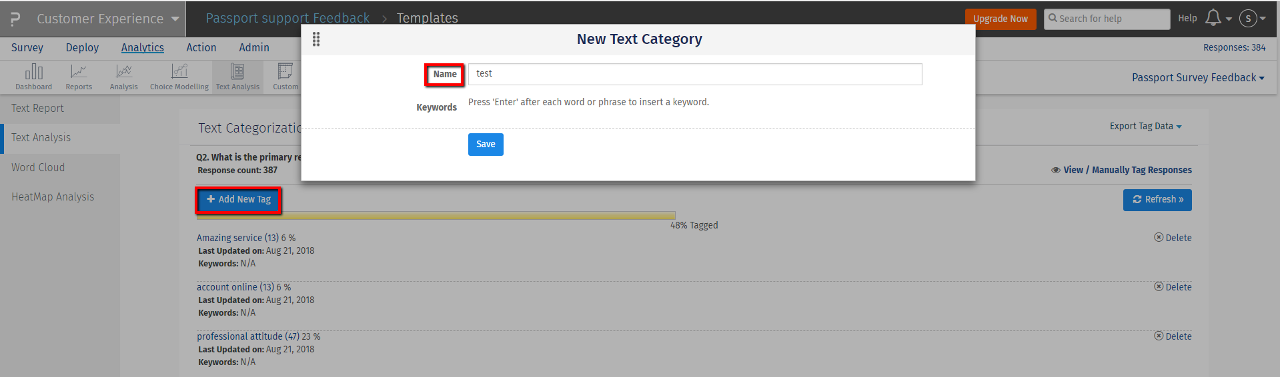This screenshot has width=1280, height=377.
Task: Click the Name text input field
Action: point(694,74)
